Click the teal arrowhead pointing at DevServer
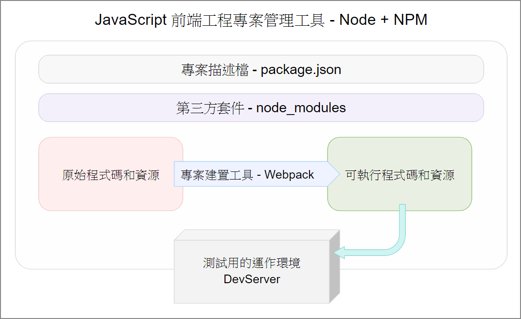This screenshot has height=319, width=521. point(339,253)
